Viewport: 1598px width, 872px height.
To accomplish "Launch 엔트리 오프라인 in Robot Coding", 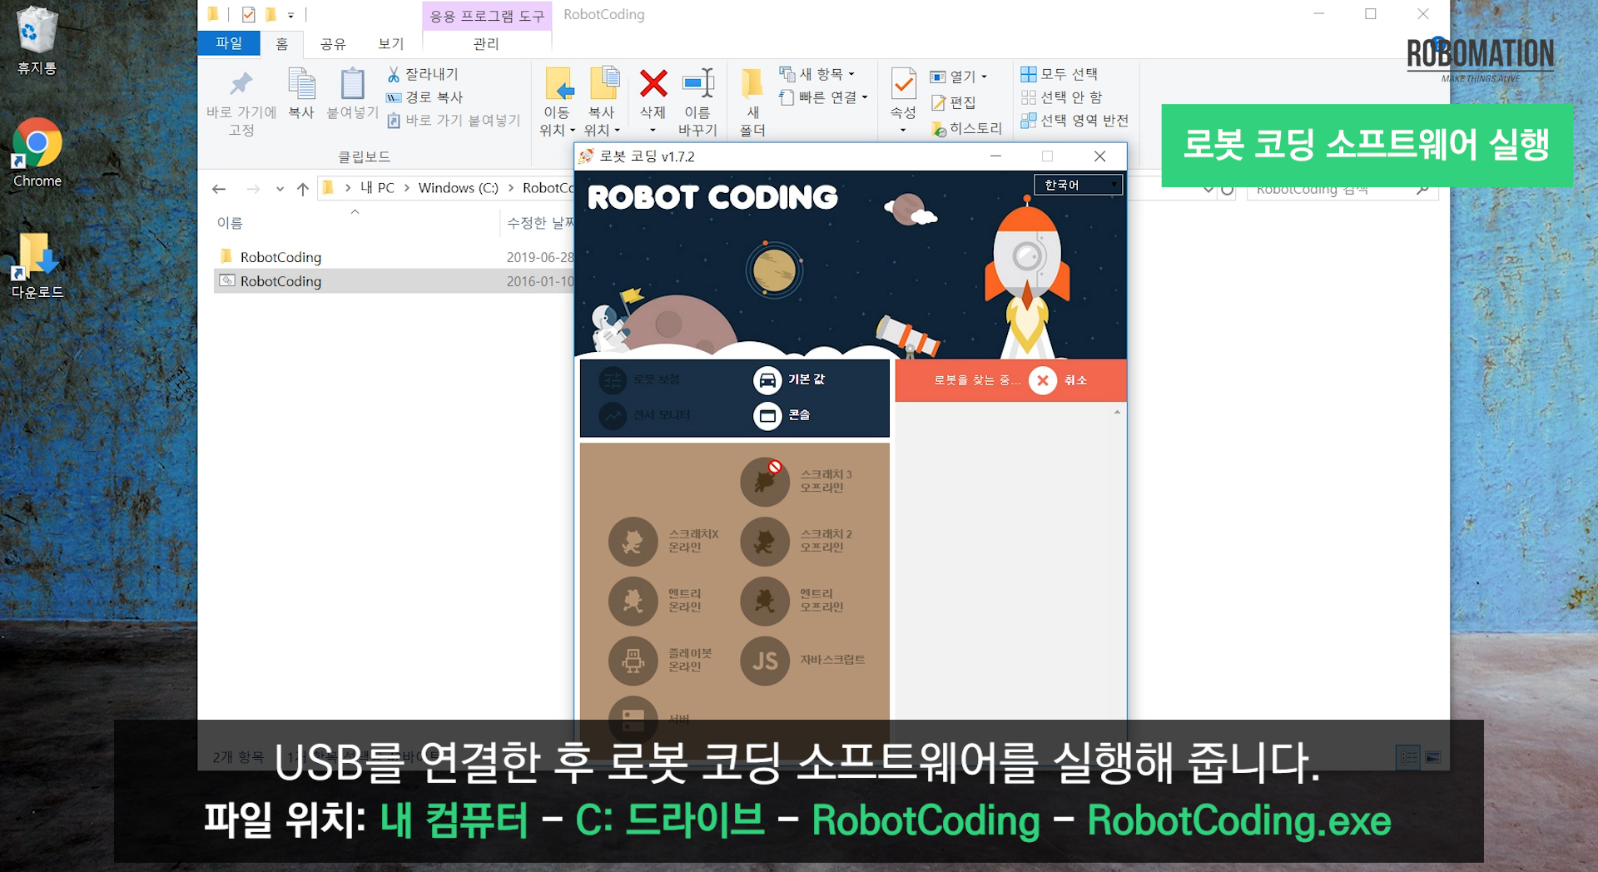I will coord(765,601).
